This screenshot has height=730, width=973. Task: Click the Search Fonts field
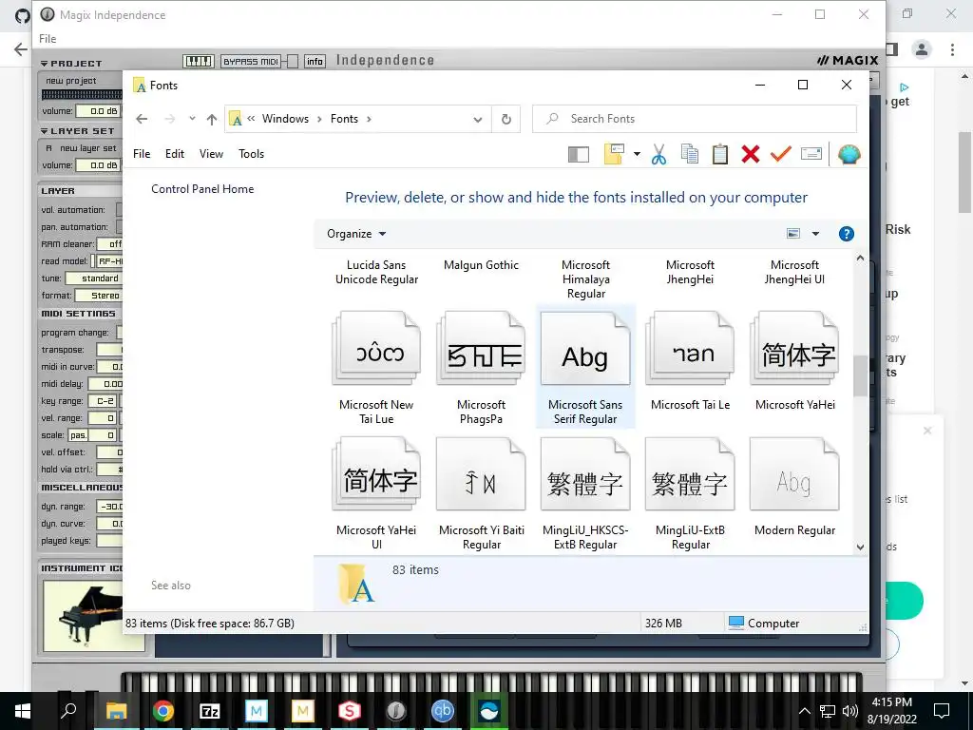coord(695,119)
